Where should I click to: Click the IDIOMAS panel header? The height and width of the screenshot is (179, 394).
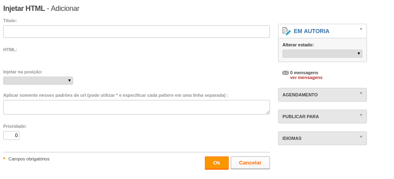[x=322, y=138]
